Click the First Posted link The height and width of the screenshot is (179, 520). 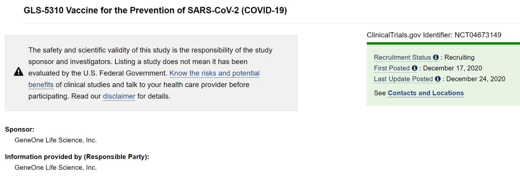391,68
